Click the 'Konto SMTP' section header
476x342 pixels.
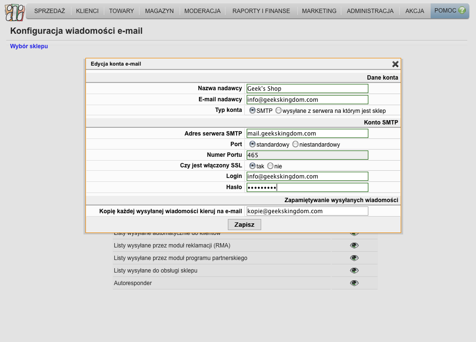point(381,123)
